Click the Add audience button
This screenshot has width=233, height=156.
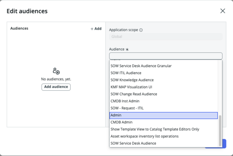pyautogui.click(x=56, y=87)
